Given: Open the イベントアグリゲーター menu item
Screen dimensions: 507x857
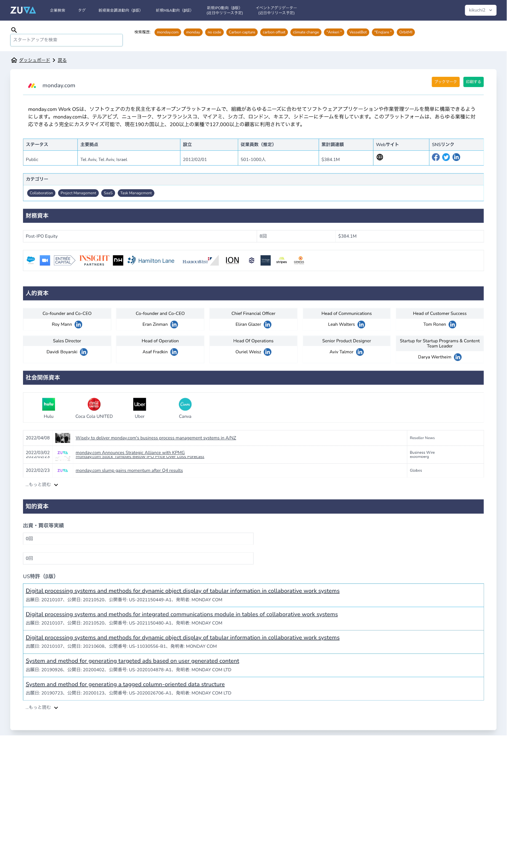Looking at the screenshot, I should 277,10.
